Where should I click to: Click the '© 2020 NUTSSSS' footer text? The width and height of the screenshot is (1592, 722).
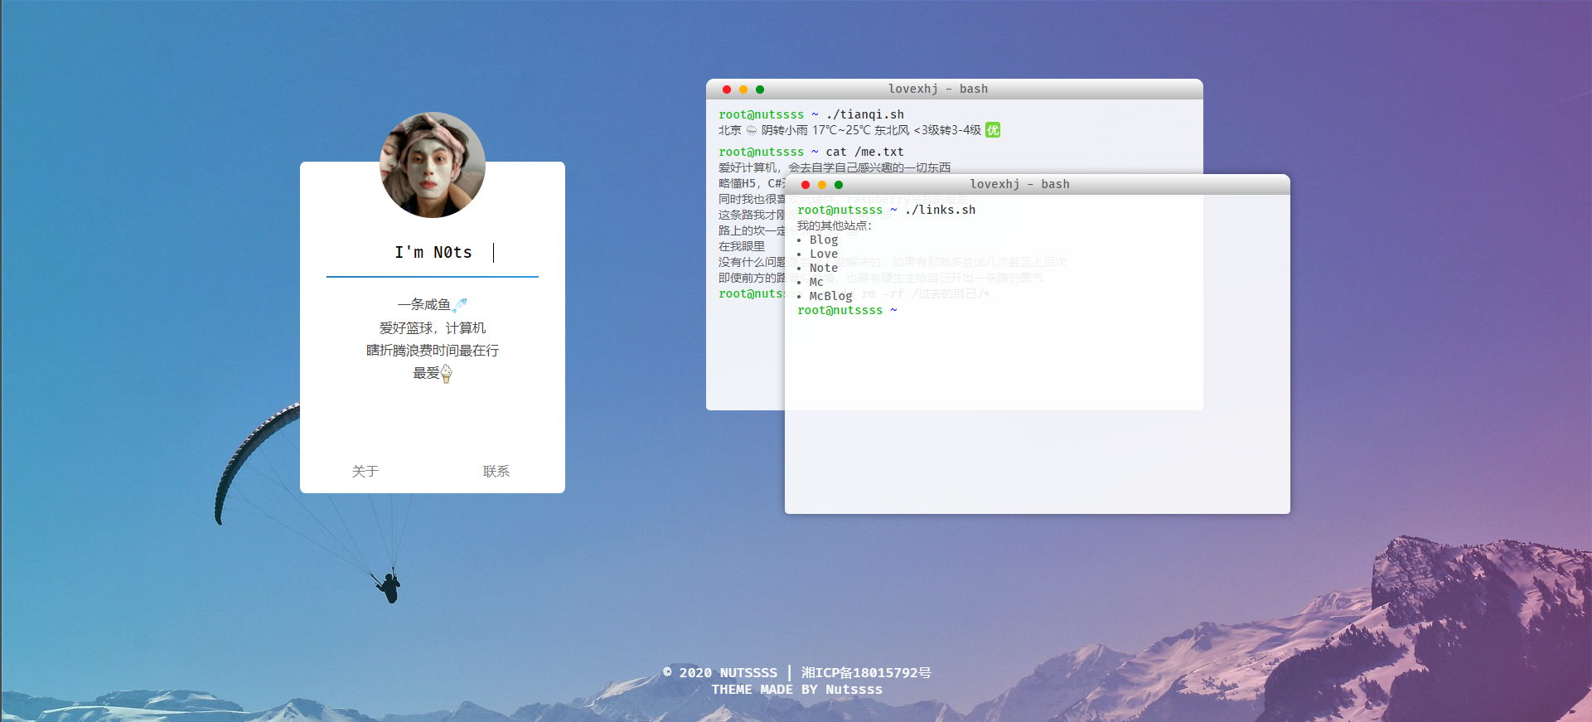(x=720, y=672)
